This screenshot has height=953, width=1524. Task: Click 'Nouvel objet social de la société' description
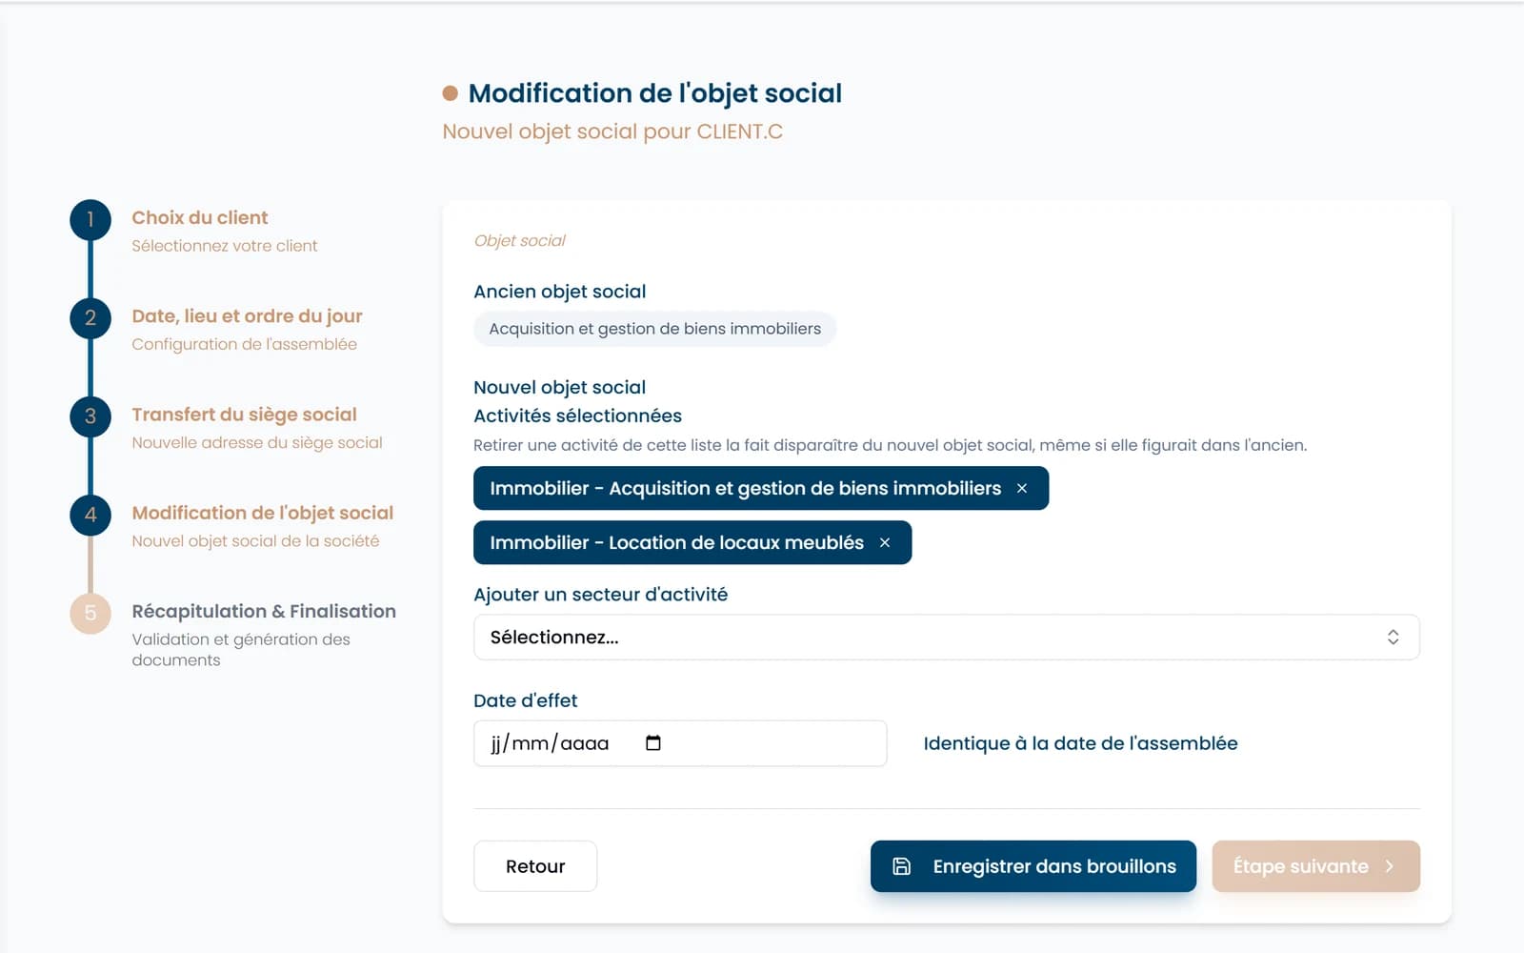pos(255,541)
